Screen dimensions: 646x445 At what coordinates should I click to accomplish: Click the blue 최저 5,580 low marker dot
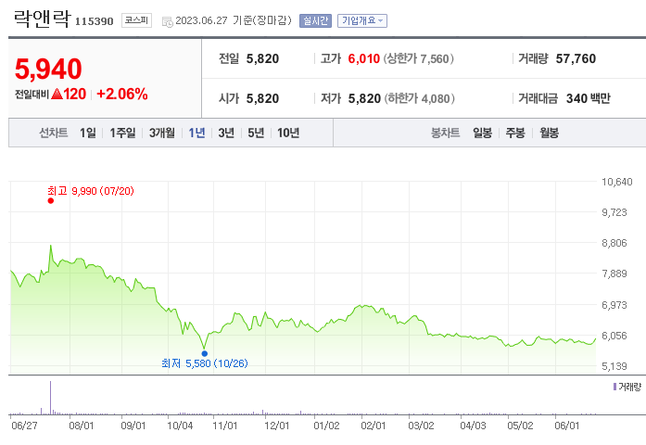click(x=204, y=353)
